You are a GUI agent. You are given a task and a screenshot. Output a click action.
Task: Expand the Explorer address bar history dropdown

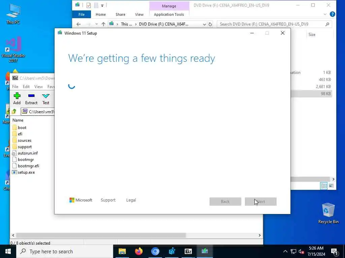[x=205, y=24]
